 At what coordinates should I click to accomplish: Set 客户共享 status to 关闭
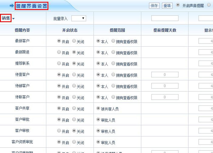74,109
